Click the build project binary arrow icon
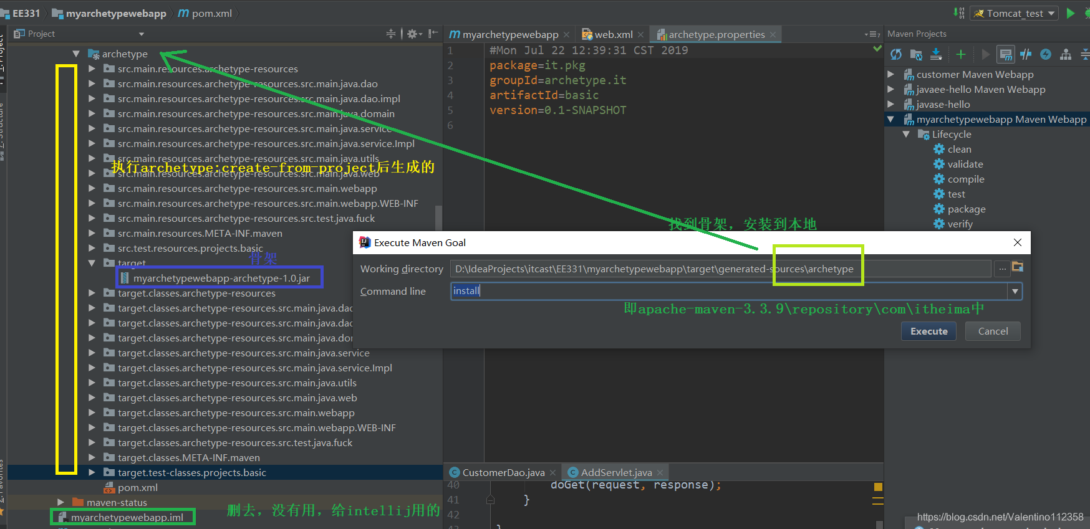The image size is (1090, 529). click(x=959, y=13)
